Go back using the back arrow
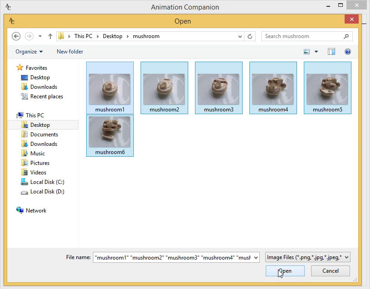The image size is (370, 289). point(16,36)
